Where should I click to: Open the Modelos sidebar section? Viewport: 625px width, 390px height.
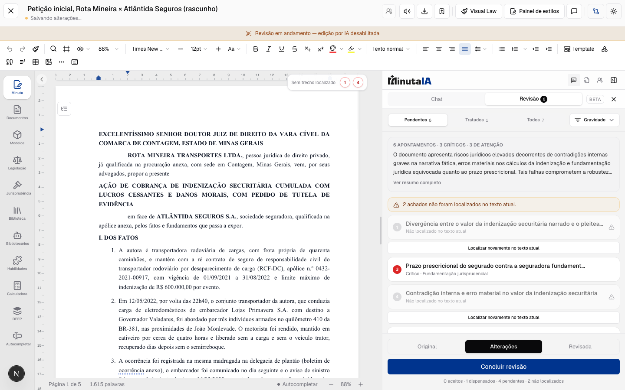[x=17, y=137]
